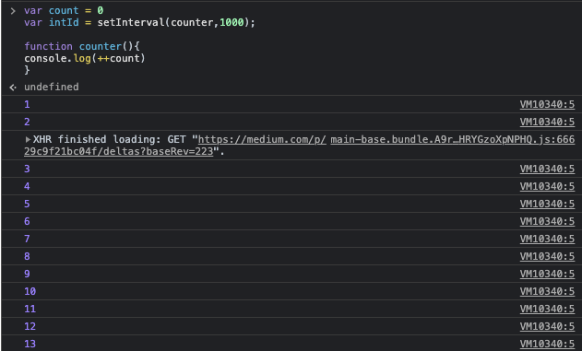Select the logged value 9
Image resolution: width=582 pixels, height=351 pixels.
point(27,274)
